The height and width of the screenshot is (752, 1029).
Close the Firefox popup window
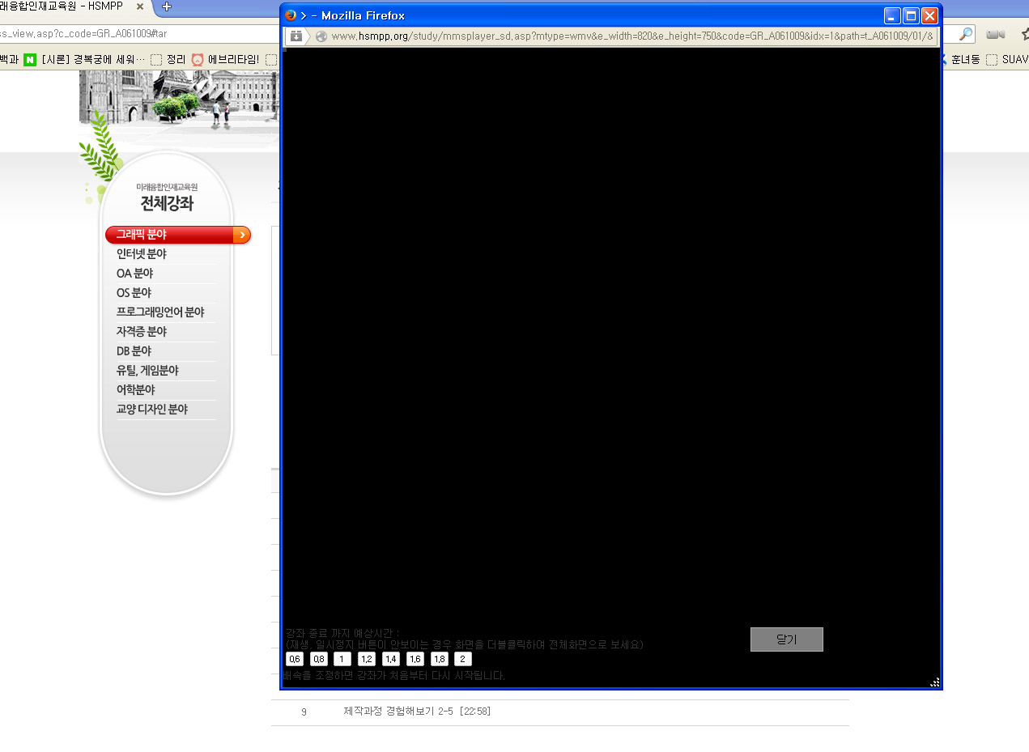(929, 15)
